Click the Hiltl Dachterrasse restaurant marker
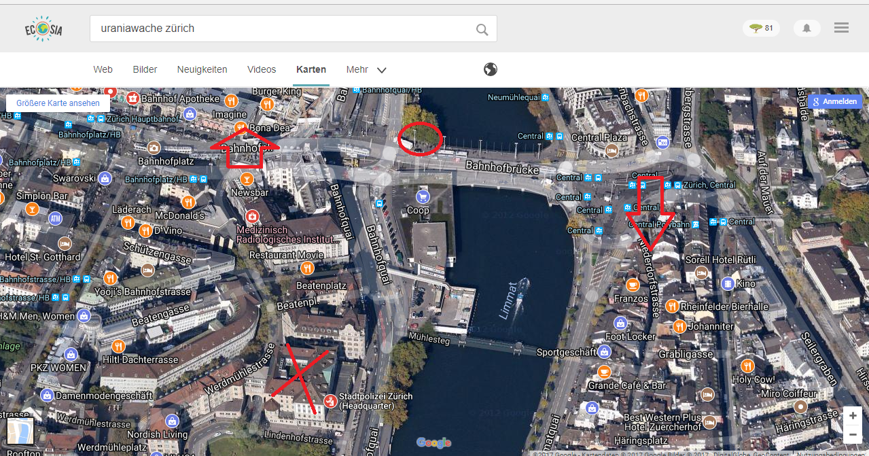Screen dimensions: 869x456 click(x=118, y=346)
